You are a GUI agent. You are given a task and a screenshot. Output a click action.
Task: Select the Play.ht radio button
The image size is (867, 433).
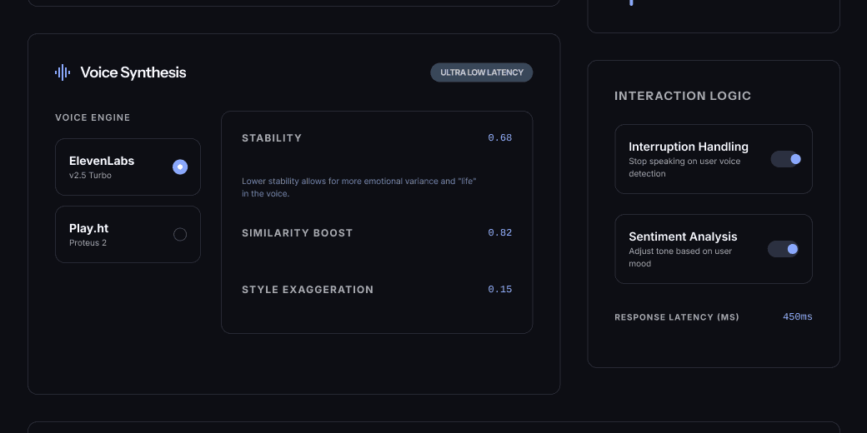pos(180,235)
